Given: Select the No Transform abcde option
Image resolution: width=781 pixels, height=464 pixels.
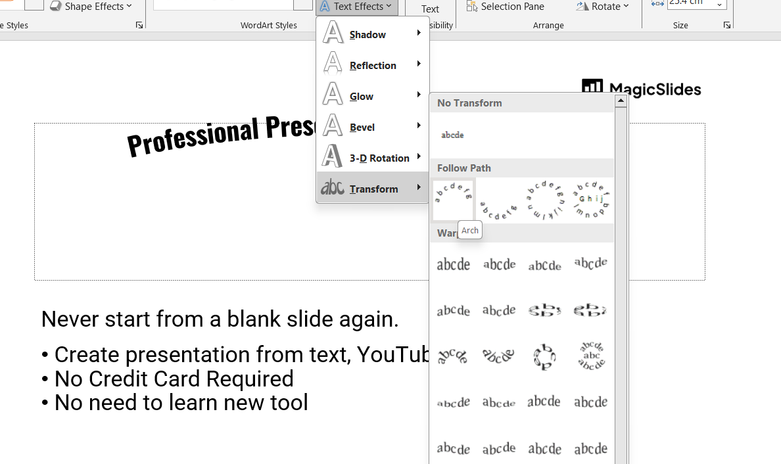Looking at the screenshot, I should 453,135.
